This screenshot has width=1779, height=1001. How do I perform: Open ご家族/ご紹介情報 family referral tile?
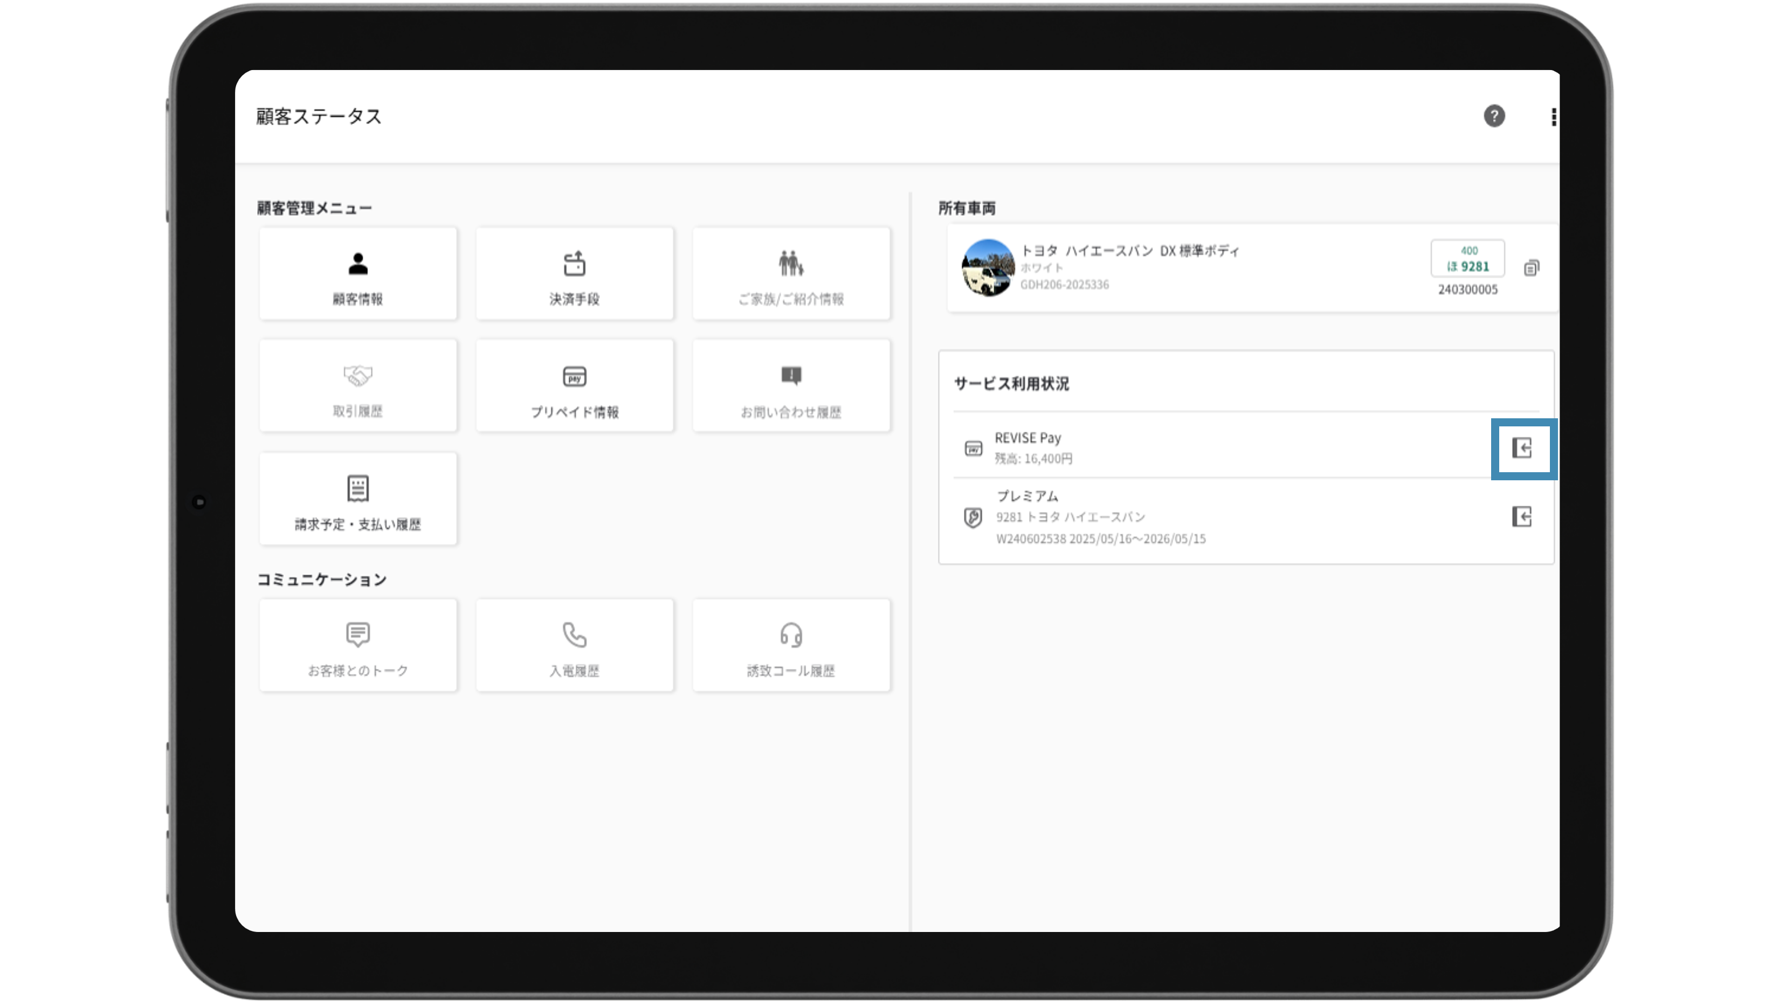(791, 274)
